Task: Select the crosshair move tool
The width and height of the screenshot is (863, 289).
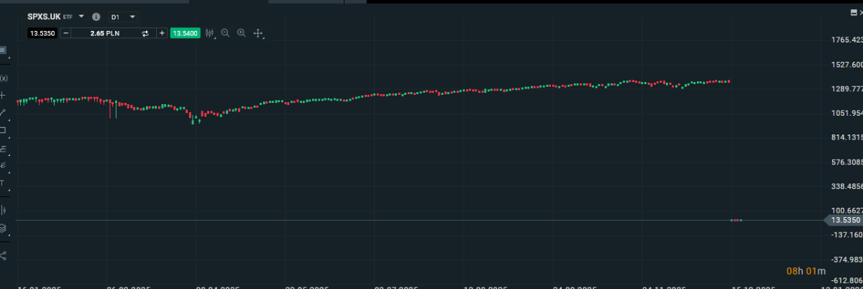Action: [258, 33]
